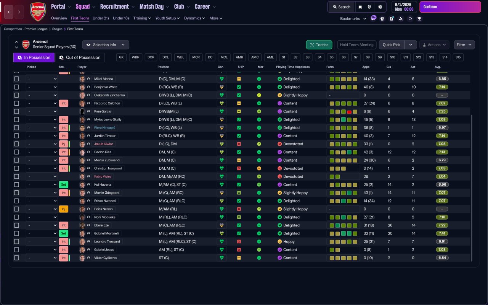Viewport: 488px width, 305px height.
Task: Click Fábio Vieira Devastated face icon
Action: 279,177
